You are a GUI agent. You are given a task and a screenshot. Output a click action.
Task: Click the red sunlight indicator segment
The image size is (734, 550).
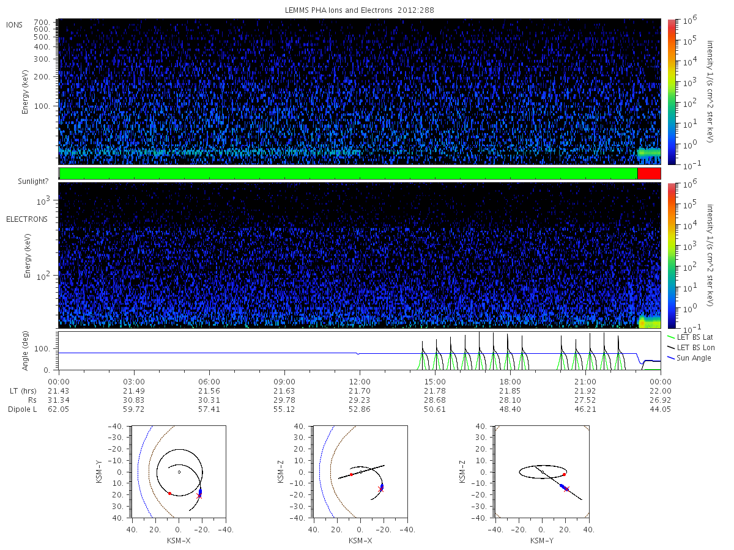(x=649, y=174)
